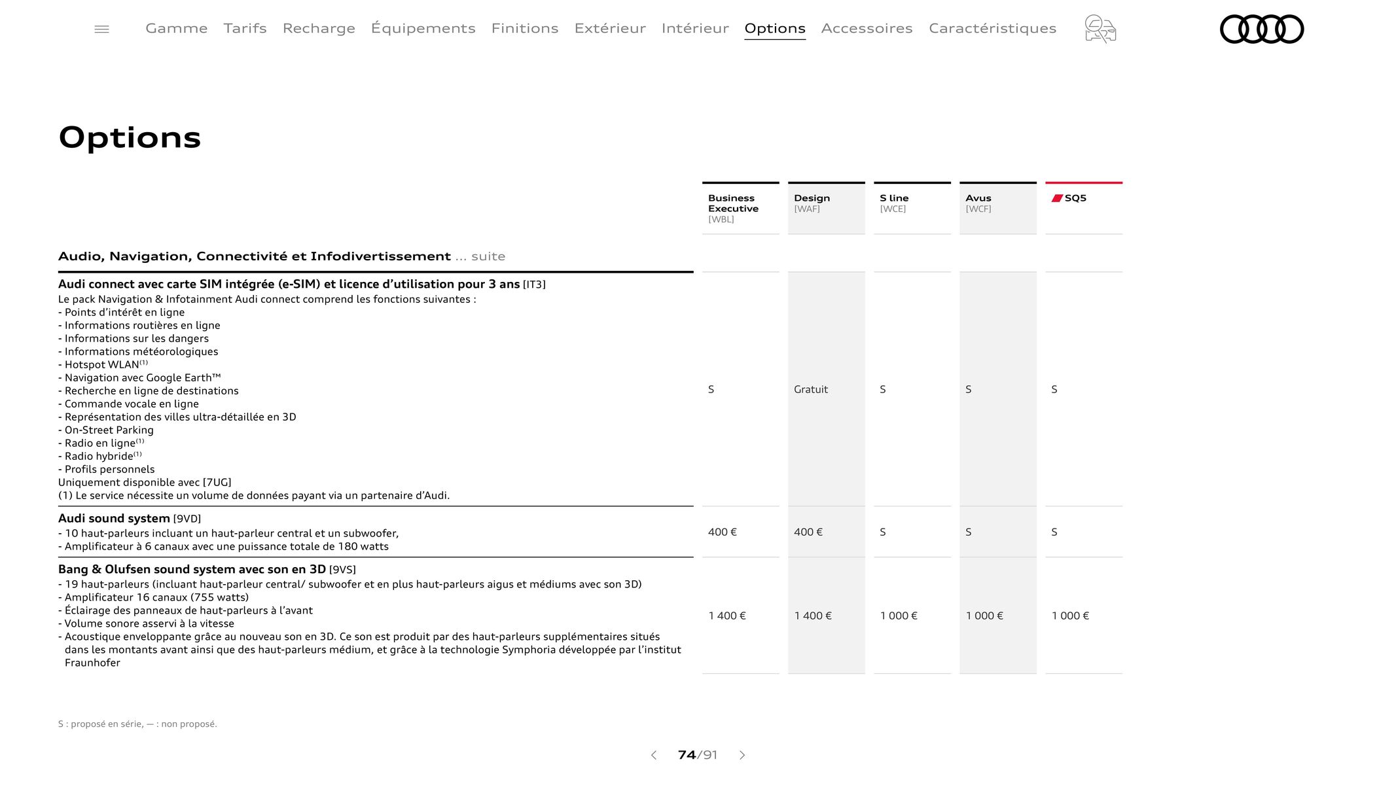Open the hamburger menu icon
The height and width of the screenshot is (785, 1396).
pos(101,29)
